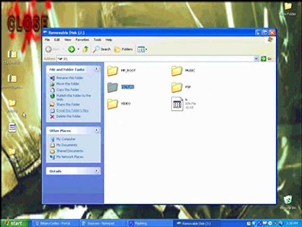Screen dimensions: 302x227
Task: Open the Tools menu
Action: point(97,40)
